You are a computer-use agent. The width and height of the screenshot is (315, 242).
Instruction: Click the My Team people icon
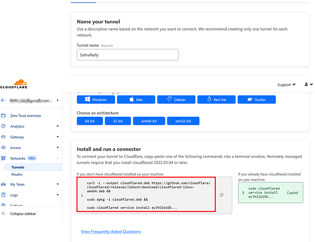pos(3,184)
